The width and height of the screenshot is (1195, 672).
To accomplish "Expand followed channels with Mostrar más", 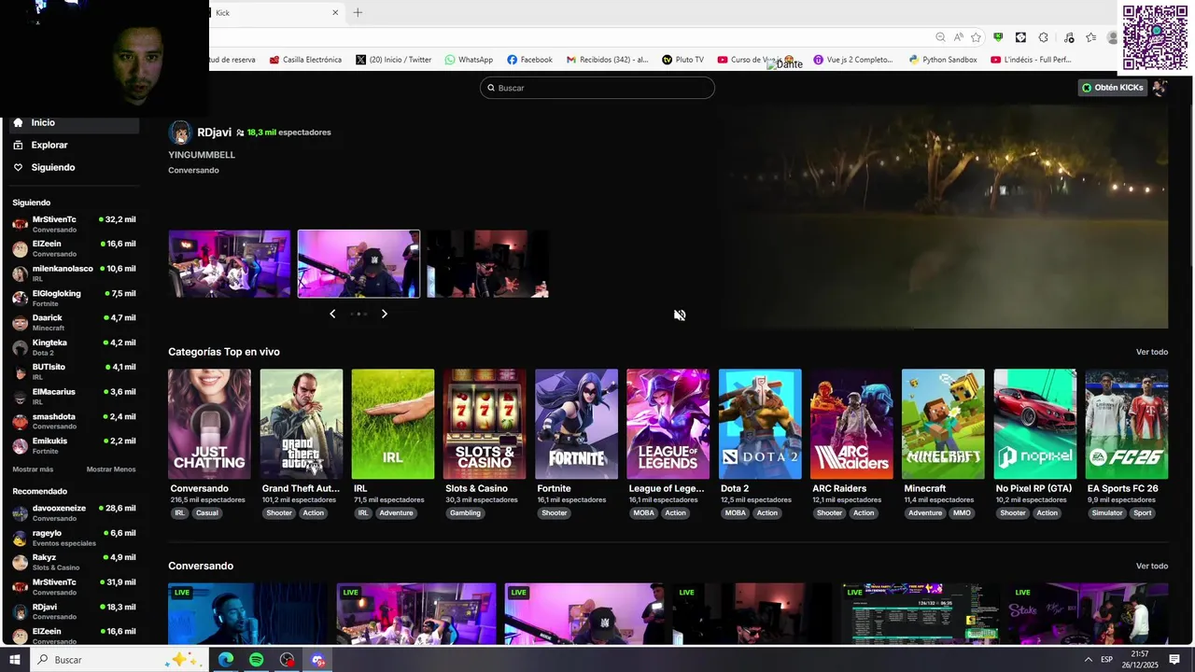I will (33, 469).
